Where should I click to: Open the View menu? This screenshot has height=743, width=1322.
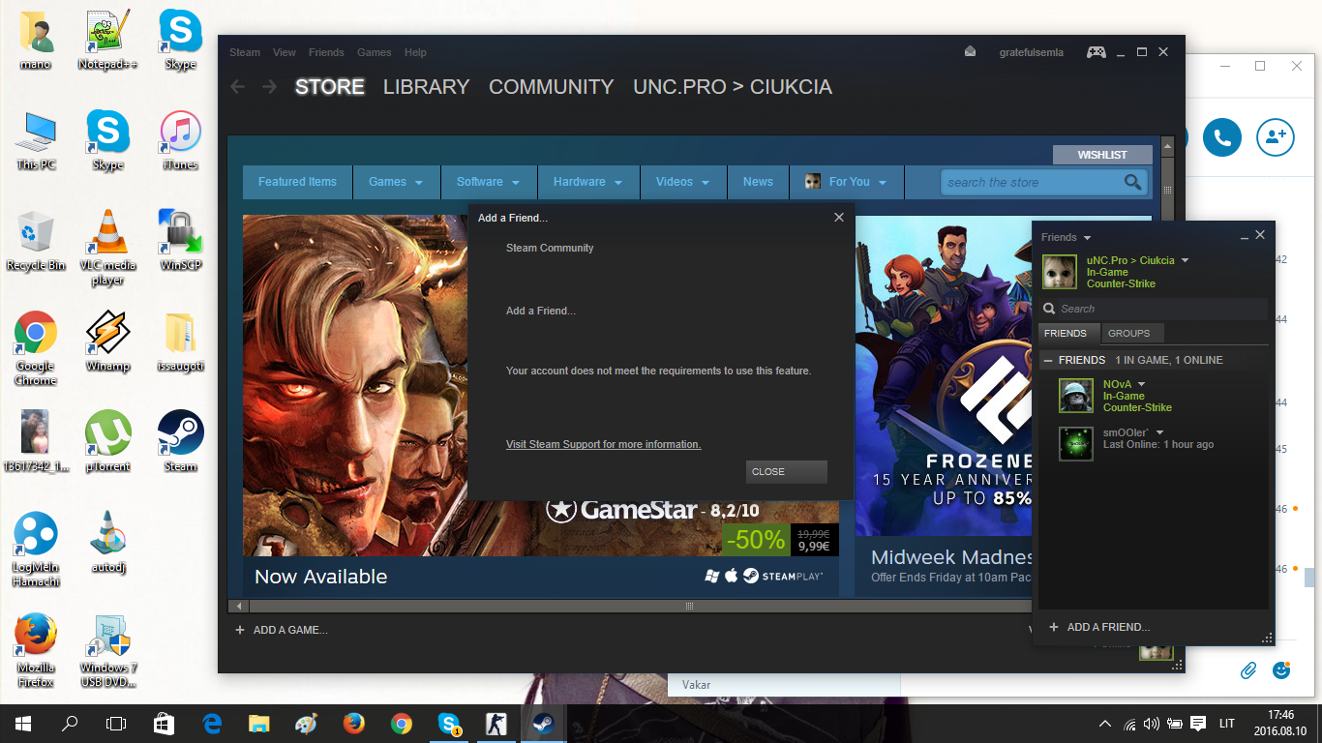click(285, 52)
